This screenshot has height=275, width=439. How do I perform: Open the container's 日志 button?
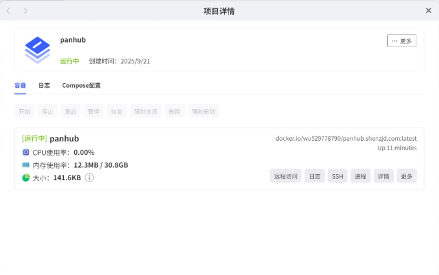pyautogui.click(x=314, y=176)
